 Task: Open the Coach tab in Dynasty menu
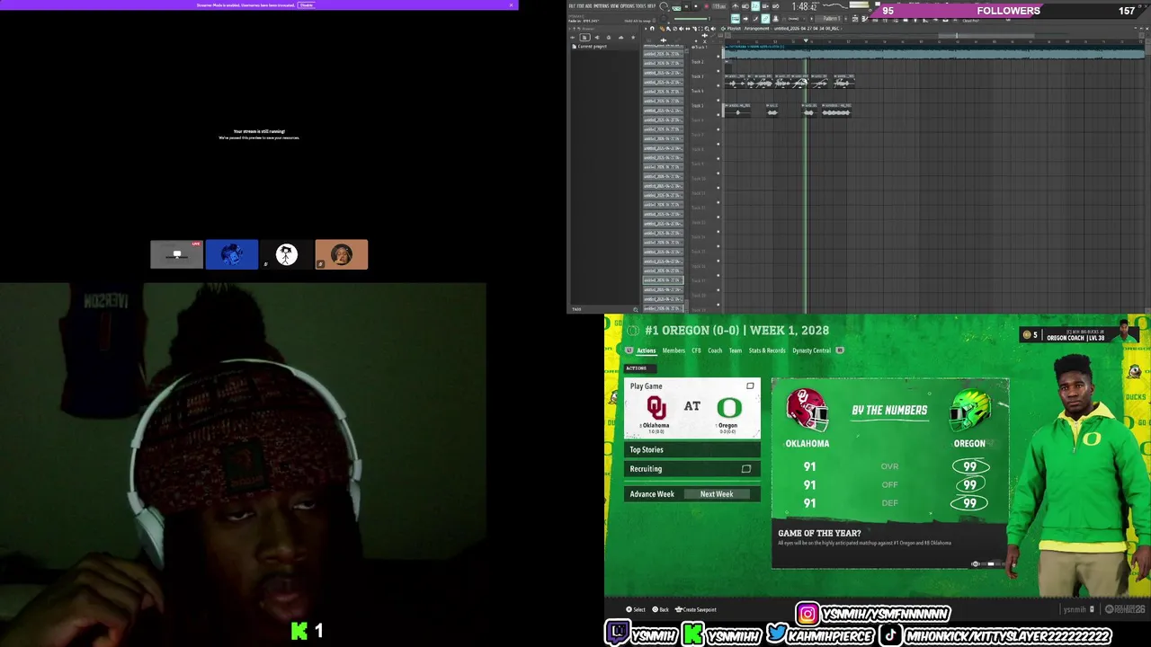pyautogui.click(x=715, y=350)
